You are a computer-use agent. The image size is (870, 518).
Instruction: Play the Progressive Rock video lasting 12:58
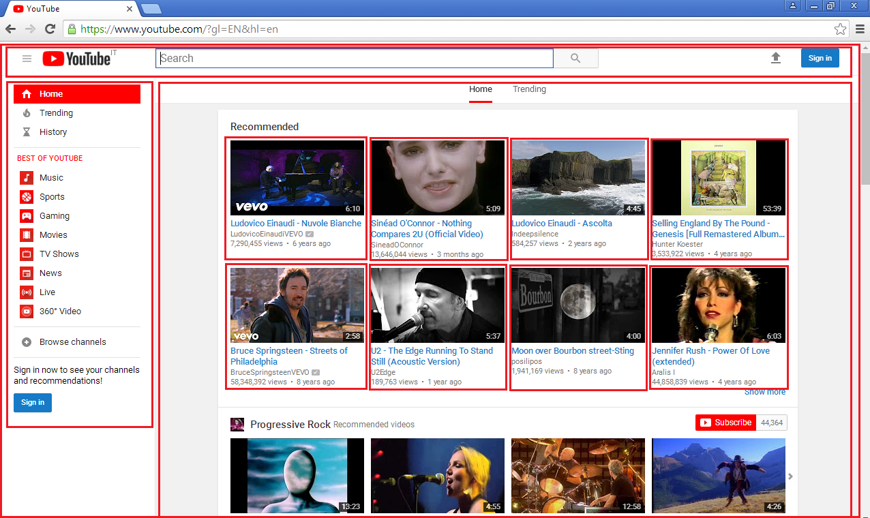pos(578,476)
